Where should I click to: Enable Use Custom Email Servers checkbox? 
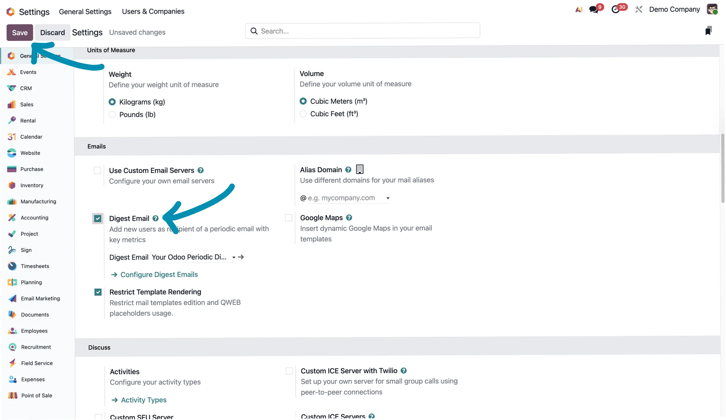(x=98, y=170)
